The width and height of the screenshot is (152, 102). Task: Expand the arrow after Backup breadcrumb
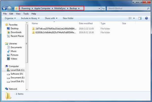pos(79,9)
